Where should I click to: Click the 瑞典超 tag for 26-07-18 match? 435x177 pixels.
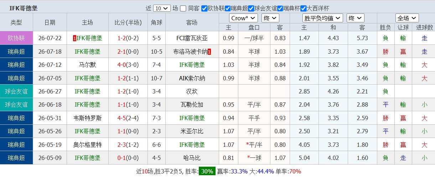coord(16,52)
